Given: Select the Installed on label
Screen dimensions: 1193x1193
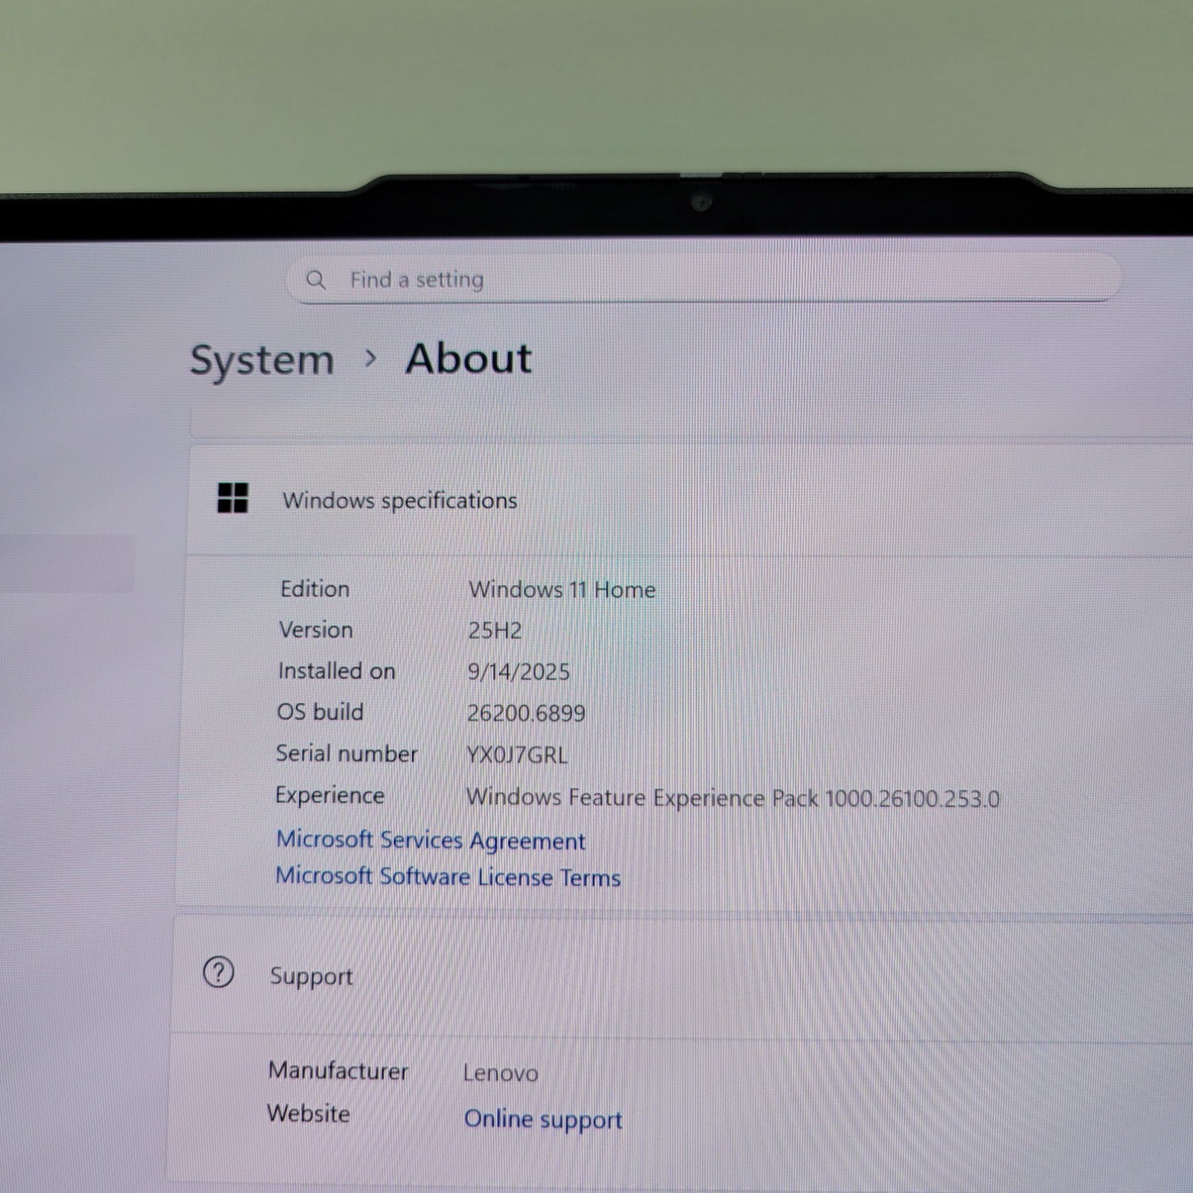Looking at the screenshot, I should pyautogui.click(x=336, y=670).
